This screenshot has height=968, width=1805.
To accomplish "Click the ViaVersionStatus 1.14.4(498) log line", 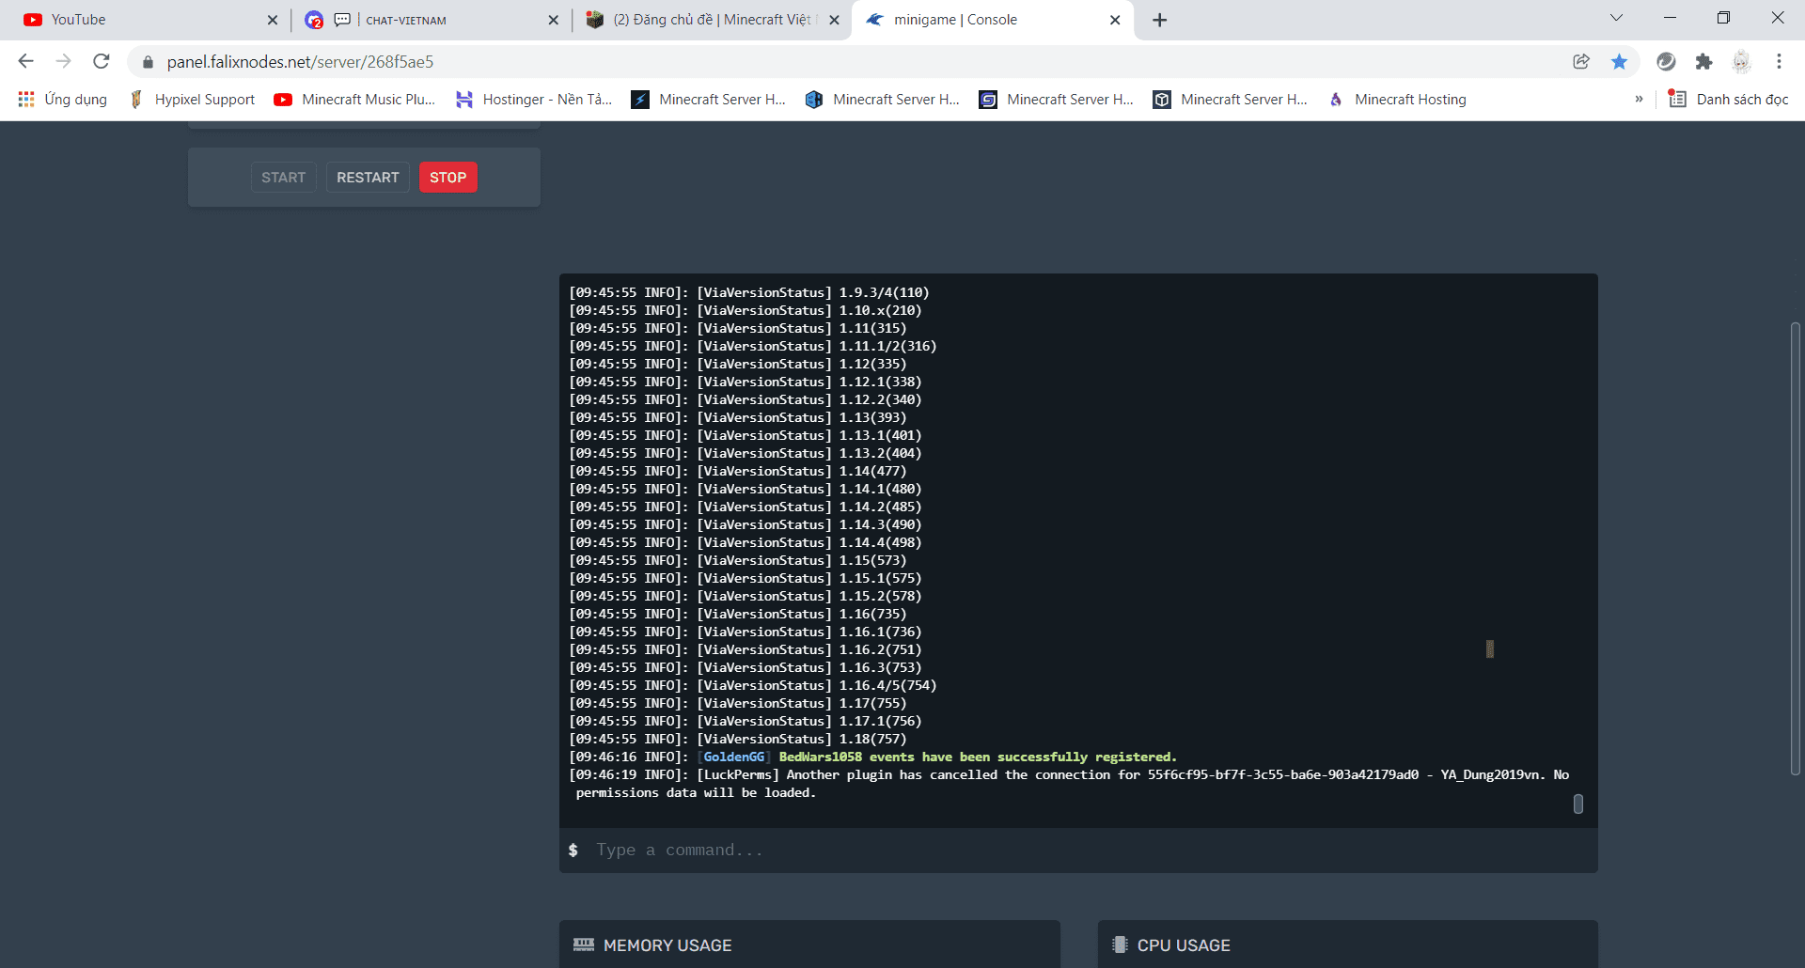I will pyautogui.click(x=746, y=542).
